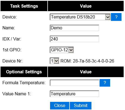The height and width of the screenshot is (110, 125).
Task: Open help for the Device selection
Action: (116, 17)
